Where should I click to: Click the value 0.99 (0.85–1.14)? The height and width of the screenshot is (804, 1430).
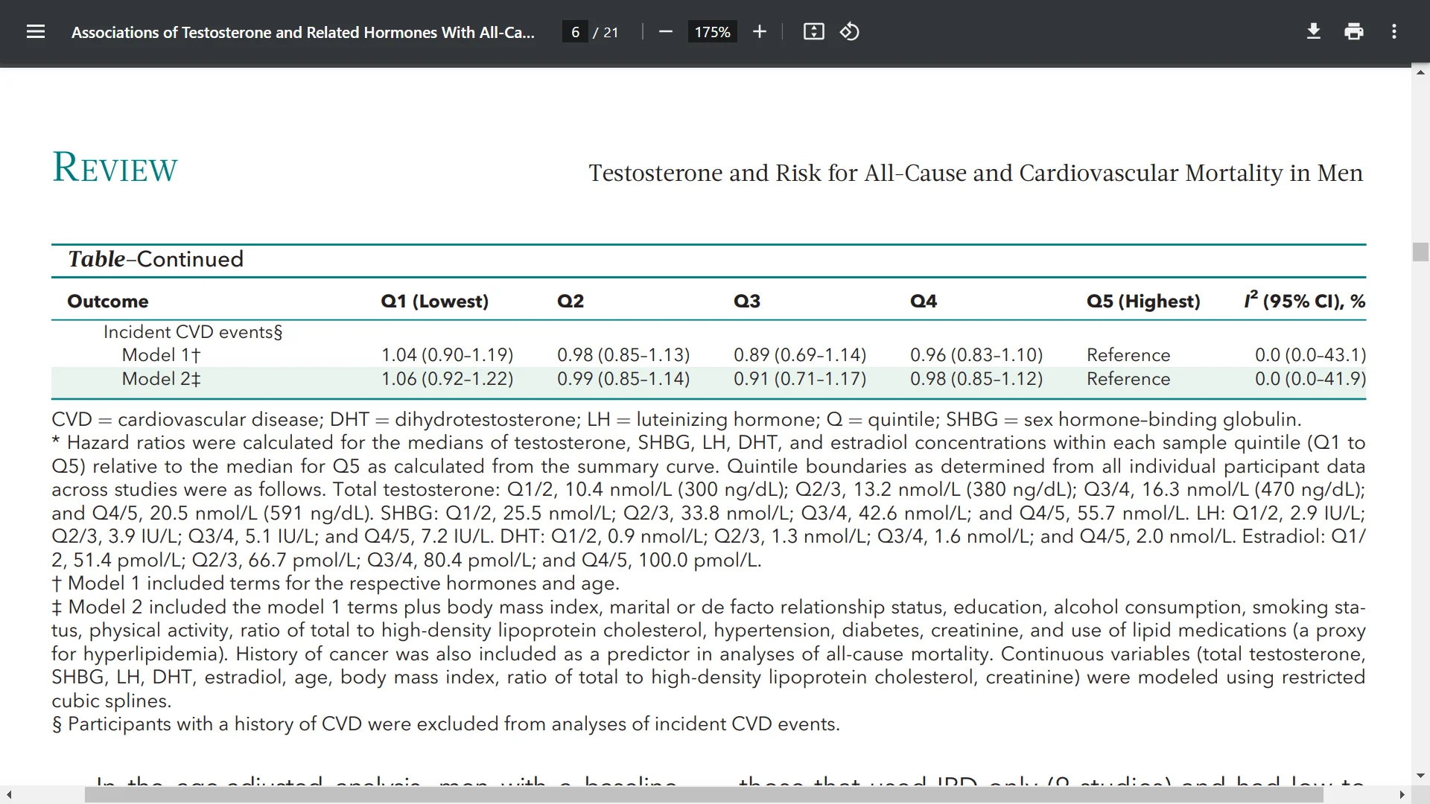tap(623, 379)
